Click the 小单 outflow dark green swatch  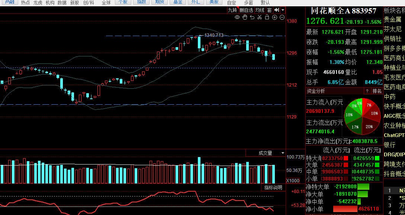[377, 179]
